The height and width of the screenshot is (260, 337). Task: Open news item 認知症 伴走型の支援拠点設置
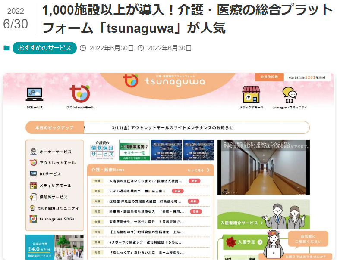[145, 201]
